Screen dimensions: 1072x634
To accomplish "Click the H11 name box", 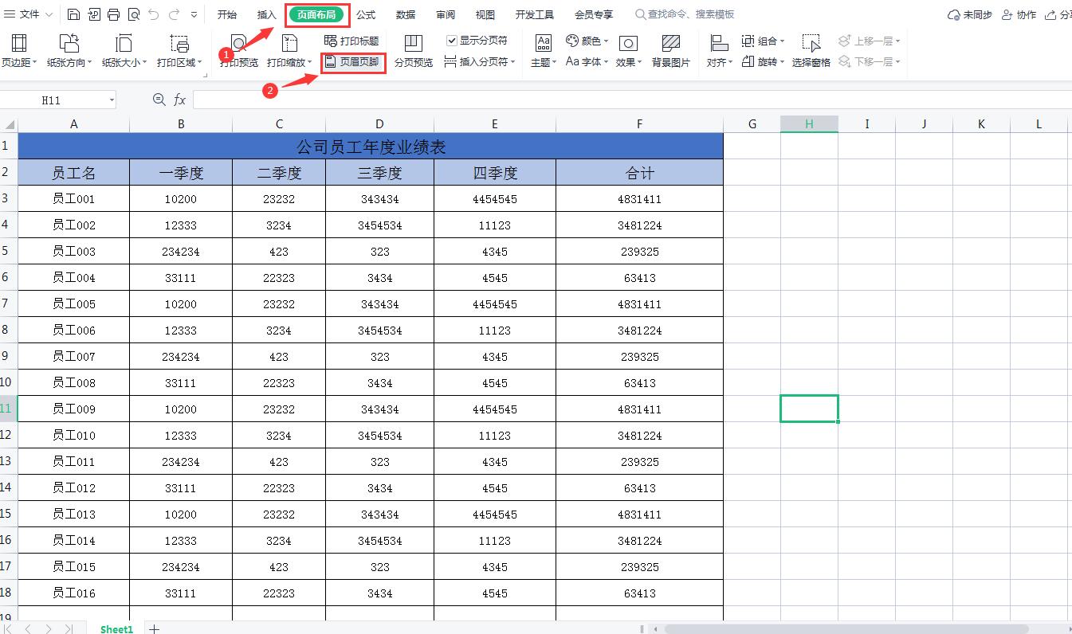I will pos(52,100).
